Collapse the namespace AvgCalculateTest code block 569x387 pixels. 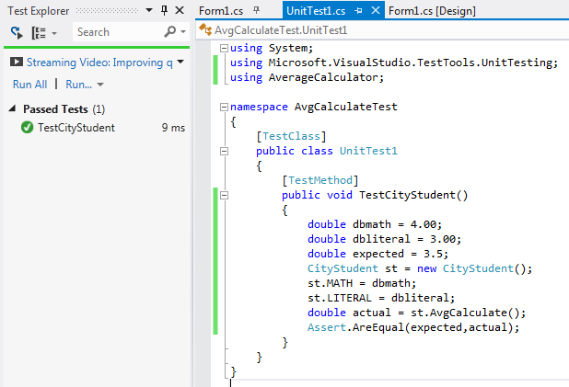pos(226,107)
